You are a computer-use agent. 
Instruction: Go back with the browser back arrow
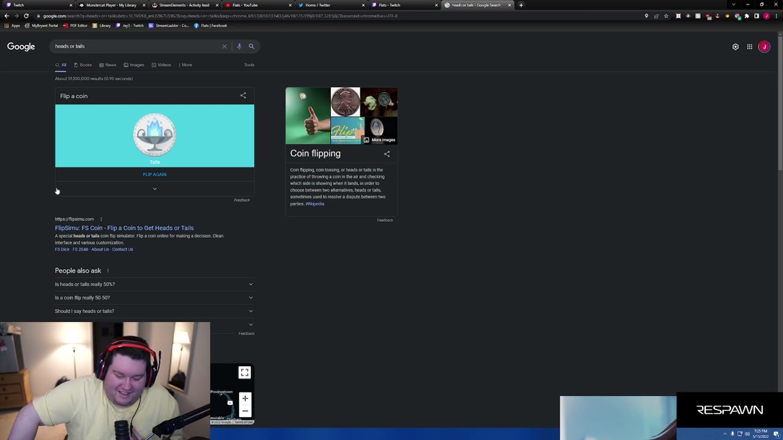click(x=6, y=16)
